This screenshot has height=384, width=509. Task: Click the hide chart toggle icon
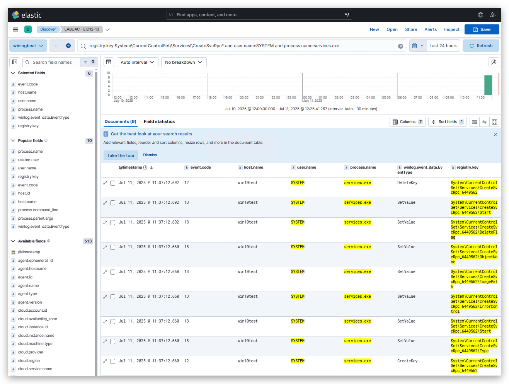(109, 62)
